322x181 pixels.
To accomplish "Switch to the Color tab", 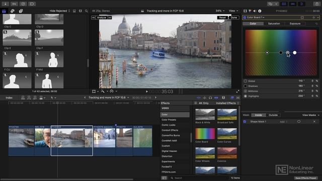I will pyautogui.click(x=253, y=24).
